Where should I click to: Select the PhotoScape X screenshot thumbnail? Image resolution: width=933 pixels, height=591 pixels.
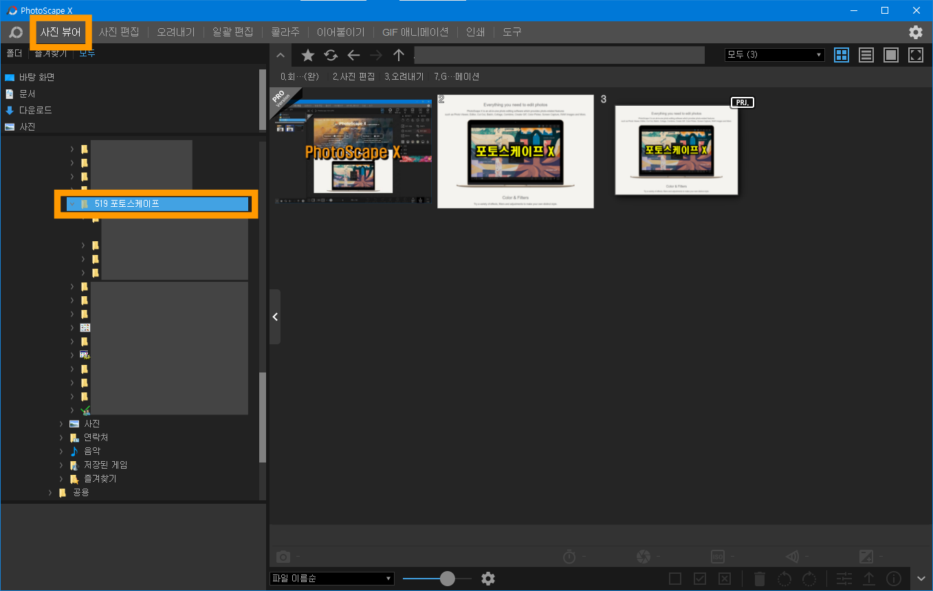(x=353, y=152)
